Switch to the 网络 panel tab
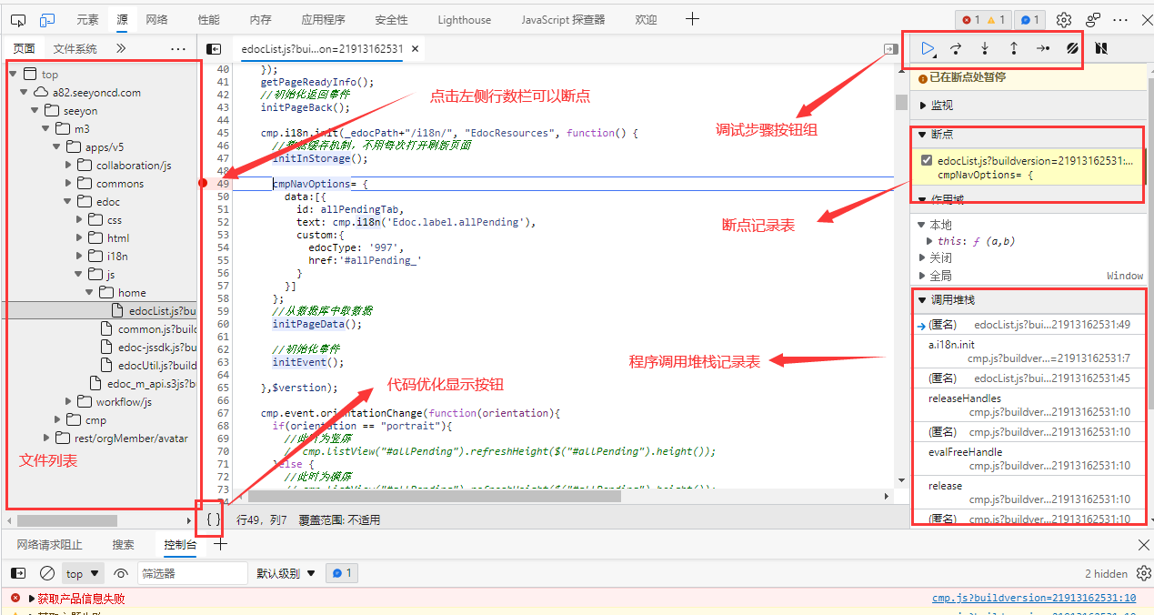 [x=156, y=19]
